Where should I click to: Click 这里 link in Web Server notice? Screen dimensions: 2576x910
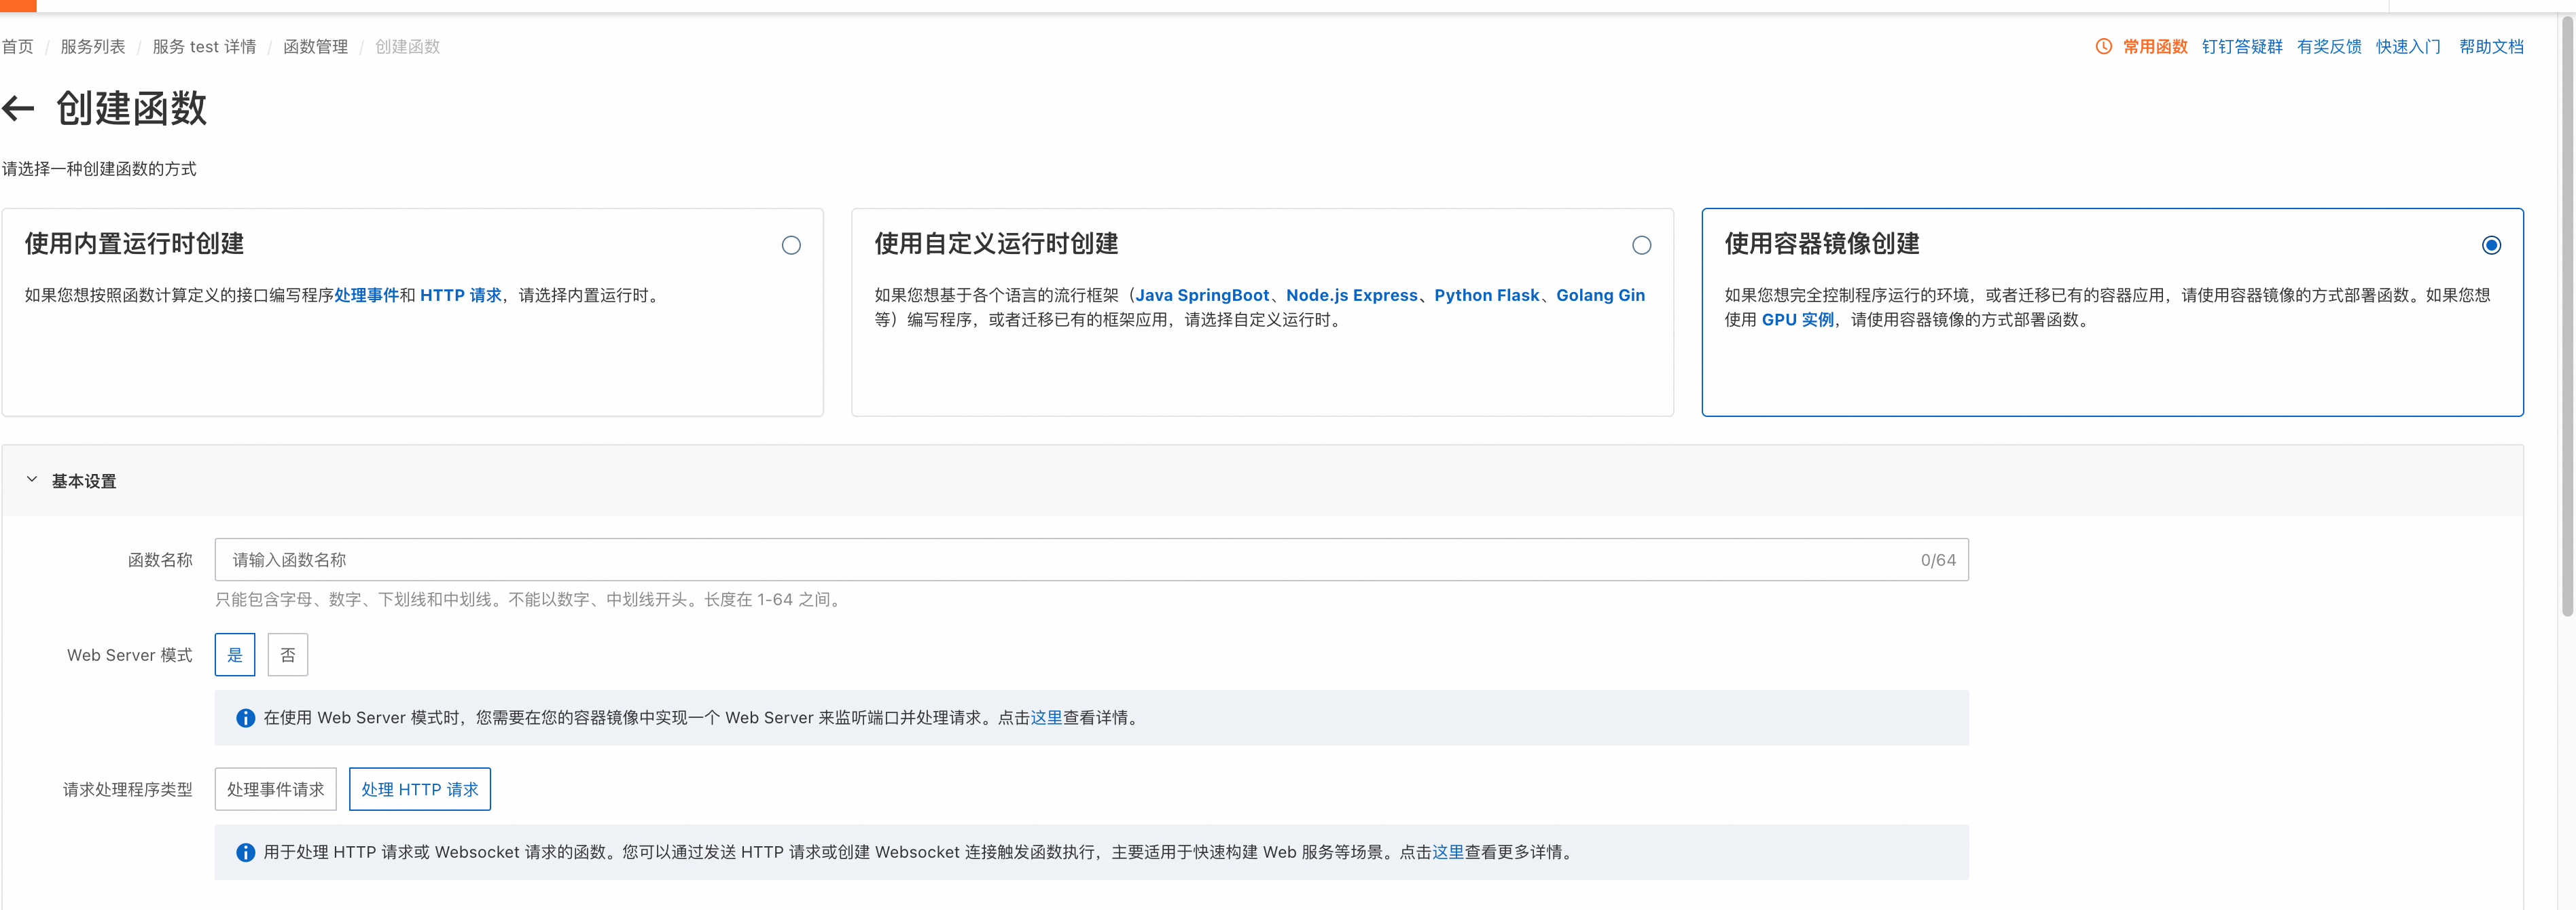pos(1046,718)
